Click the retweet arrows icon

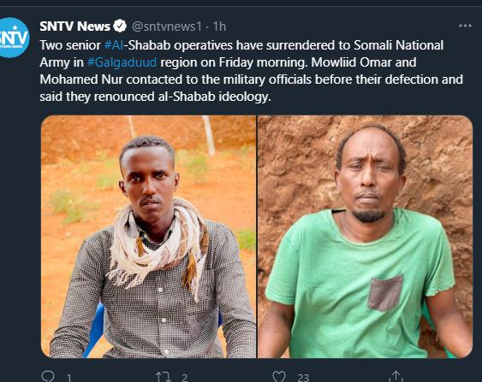[x=164, y=377]
